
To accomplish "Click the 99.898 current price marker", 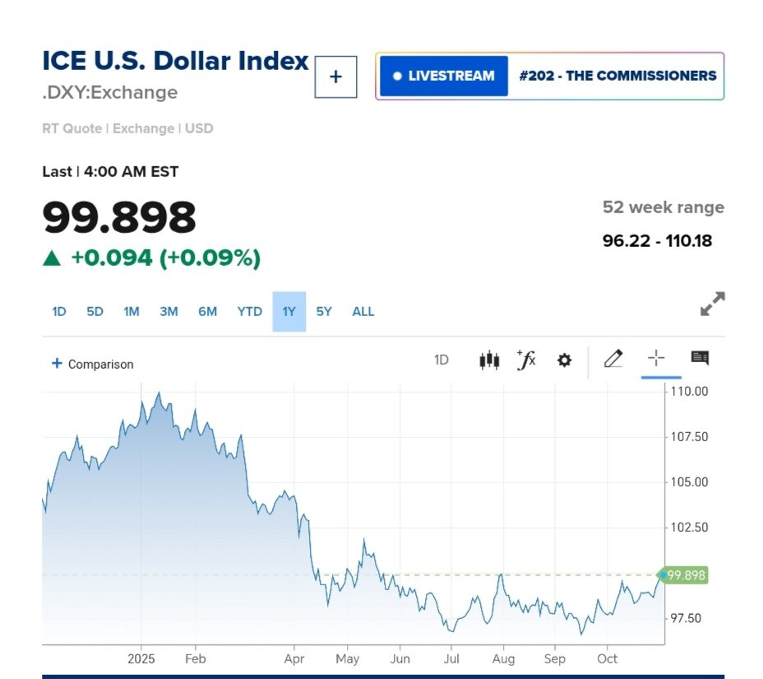I will point(686,575).
